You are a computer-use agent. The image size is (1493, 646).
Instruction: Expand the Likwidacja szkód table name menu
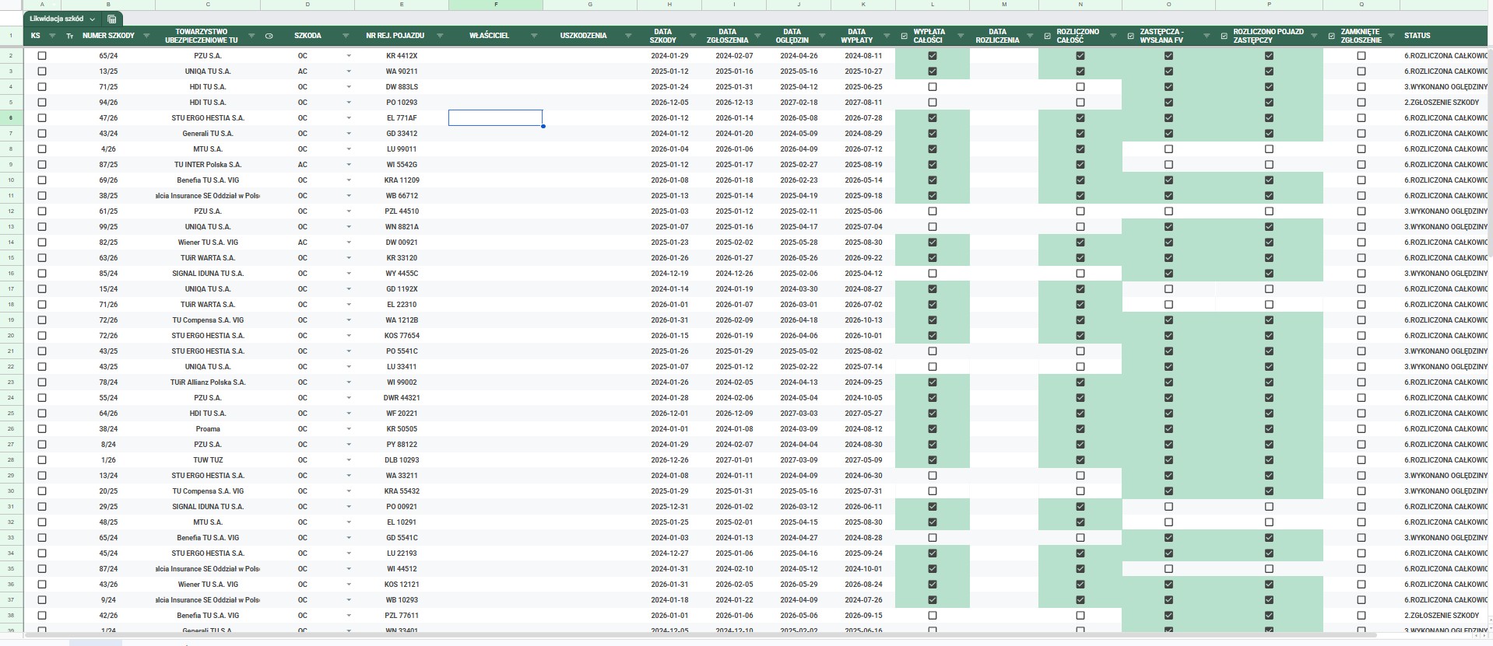tap(93, 19)
